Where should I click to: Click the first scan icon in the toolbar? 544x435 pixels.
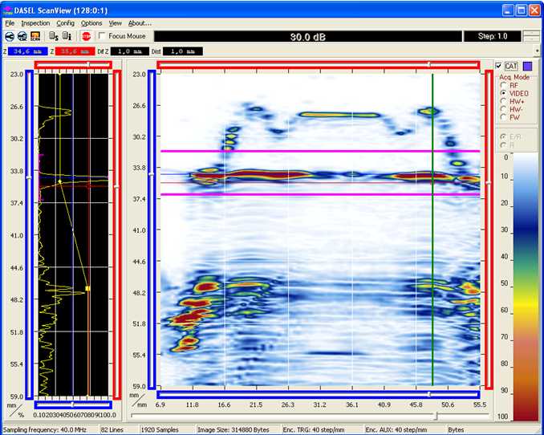(9, 36)
